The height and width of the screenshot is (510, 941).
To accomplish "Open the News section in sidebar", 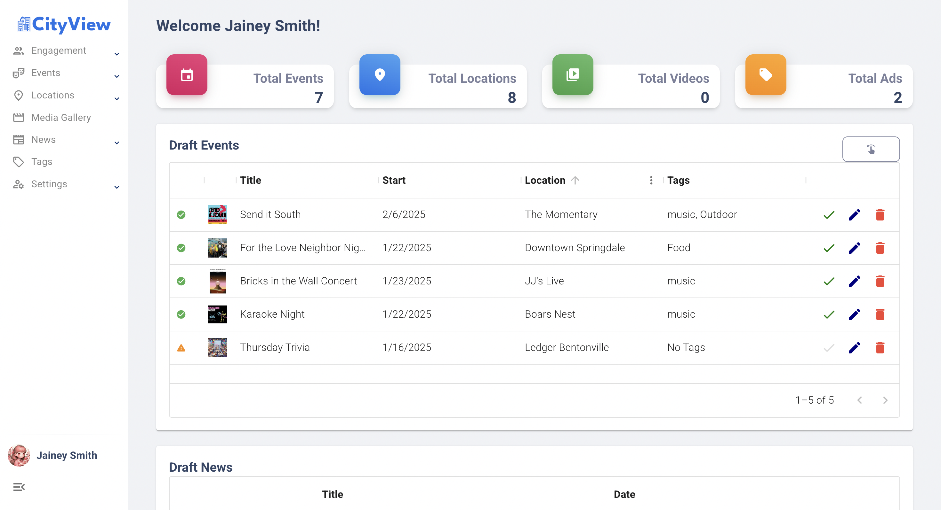I will (43, 139).
